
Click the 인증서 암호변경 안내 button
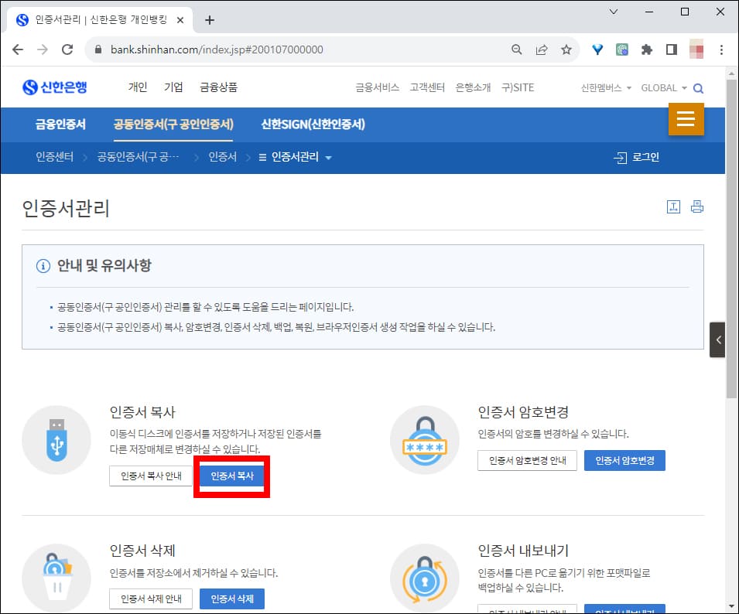click(527, 459)
